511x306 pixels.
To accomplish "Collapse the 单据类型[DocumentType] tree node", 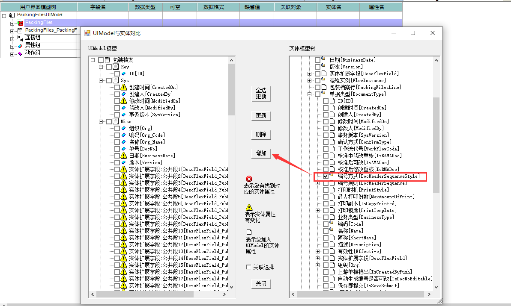I will 309,94.
